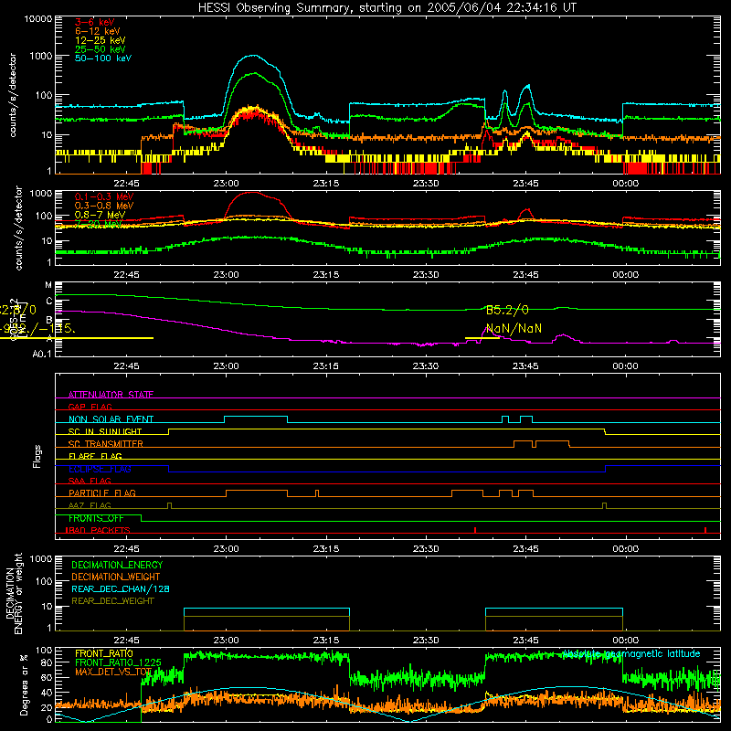Image resolution: width=731 pixels, height=731 pixels.
Task: Click the 'DECIMATION ENERGY or weight' axis title
Action: [14, 593]
